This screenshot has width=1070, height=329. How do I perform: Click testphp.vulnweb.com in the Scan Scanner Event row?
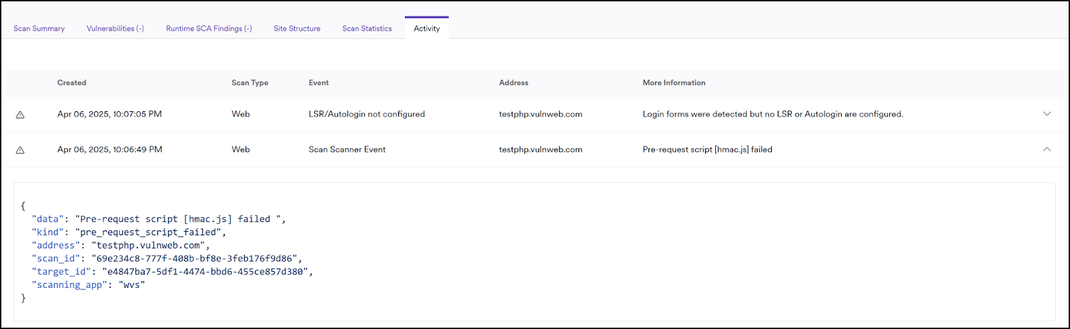click(x=540, y=149)
